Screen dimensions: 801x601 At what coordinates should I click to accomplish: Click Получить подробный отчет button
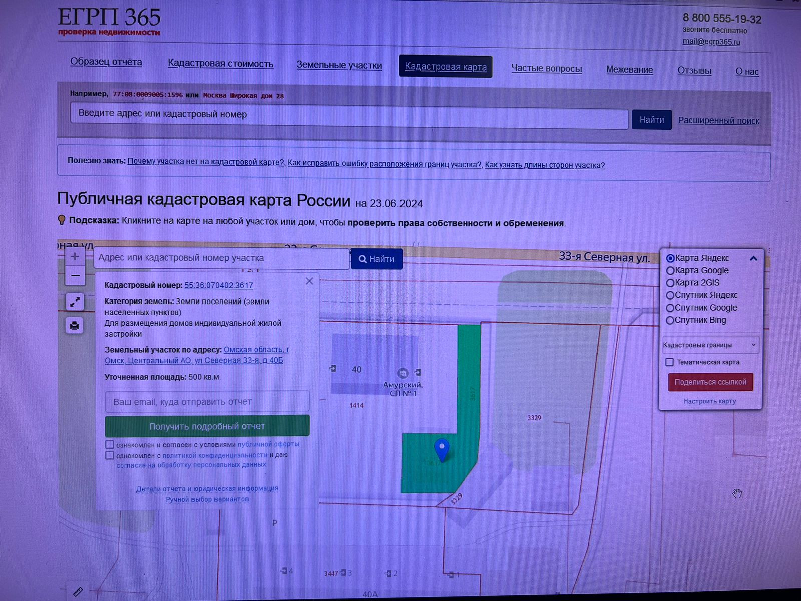(x=207, y=426)
